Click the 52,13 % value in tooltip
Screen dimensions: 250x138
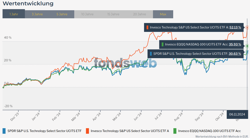235,27
